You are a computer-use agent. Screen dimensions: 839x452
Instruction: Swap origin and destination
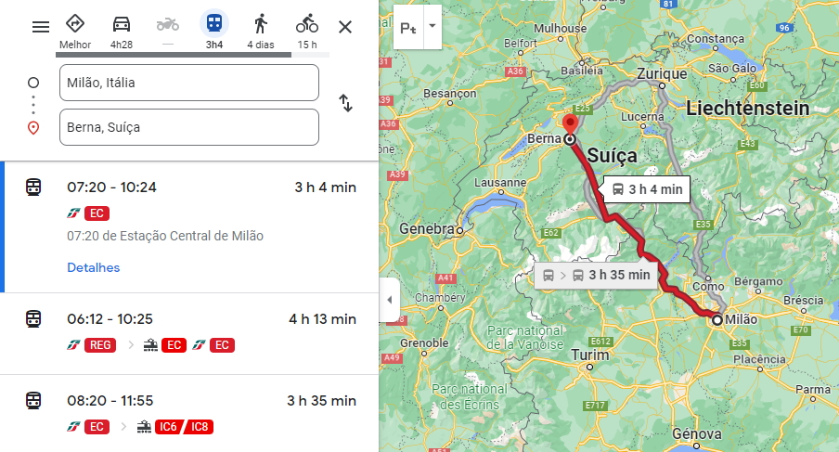[x=345, y=103]
